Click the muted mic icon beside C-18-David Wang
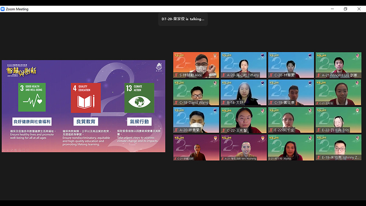The height and width of the screenshot is (206, 366). (x=176, y=102)
